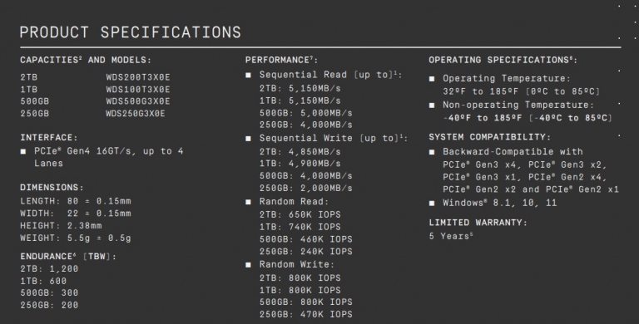Click the WIDTH: 22 ± 0.15mm line
Viewport: 639px width, 324px height.
pos(76,214)
